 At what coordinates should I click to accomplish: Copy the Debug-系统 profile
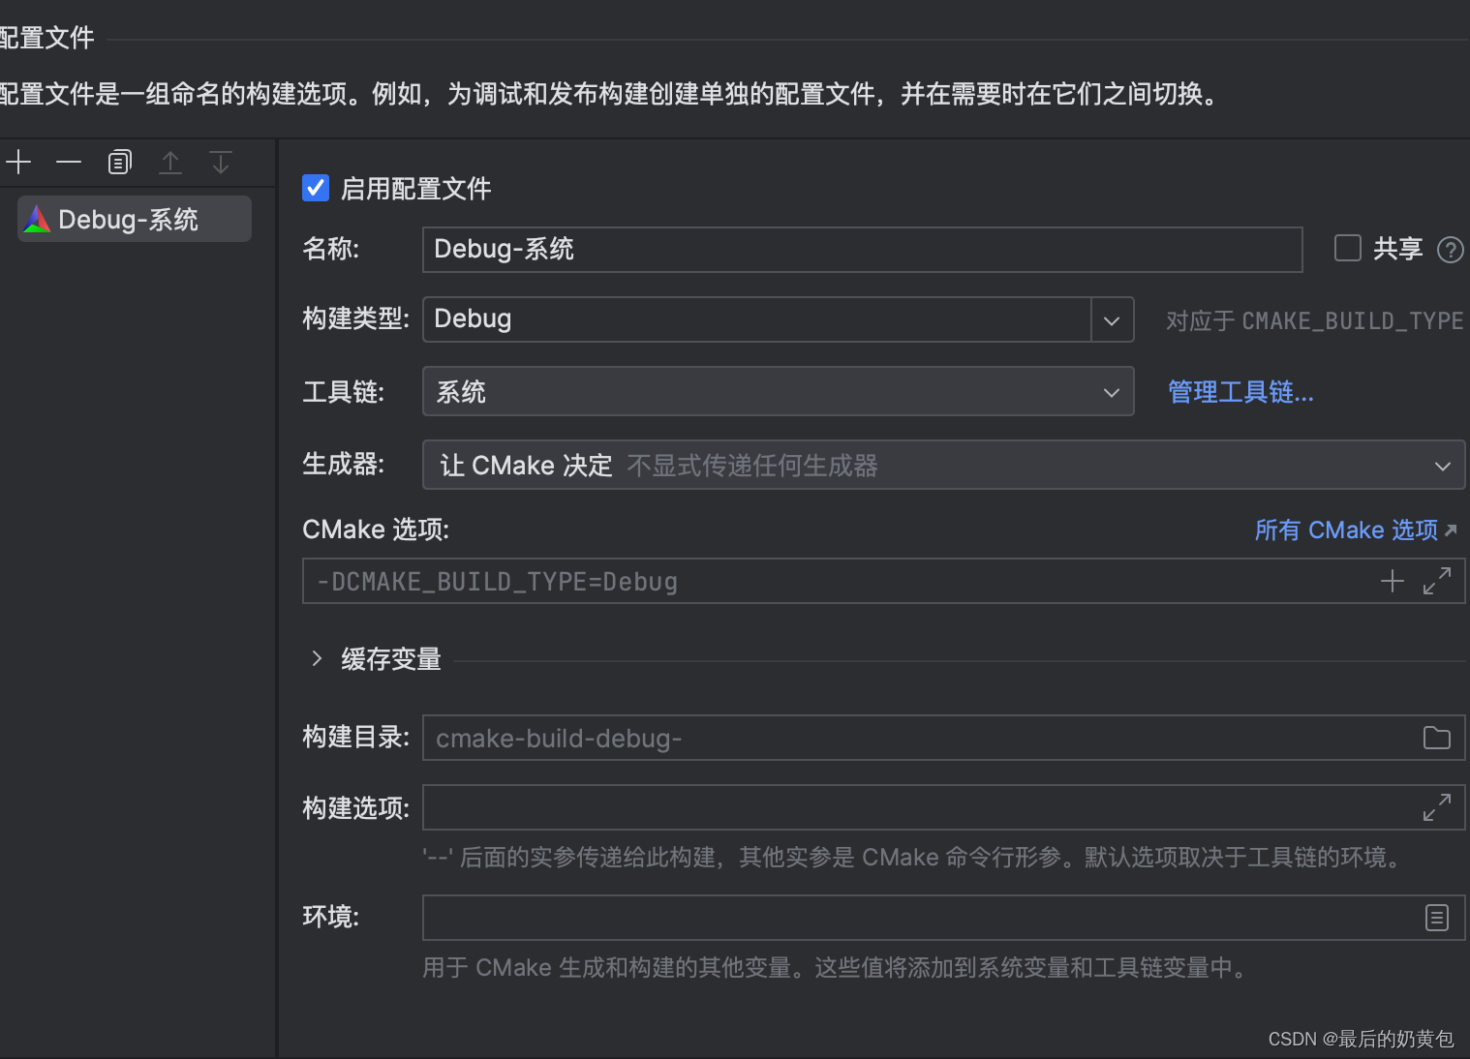(119, 162)
